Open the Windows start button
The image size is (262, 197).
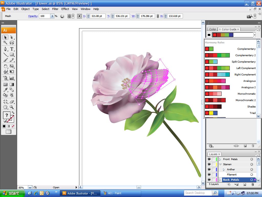tap(12, 193)
